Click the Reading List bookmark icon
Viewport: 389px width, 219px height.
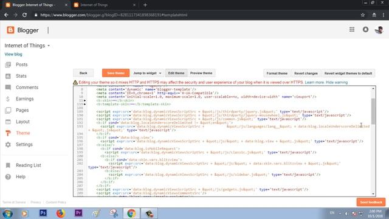(x=8, y=165)
